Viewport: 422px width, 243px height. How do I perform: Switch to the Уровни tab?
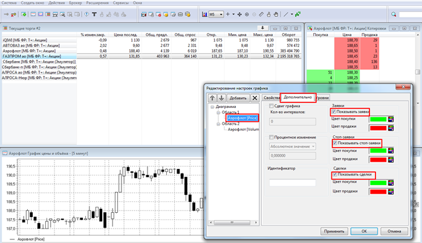322,98
